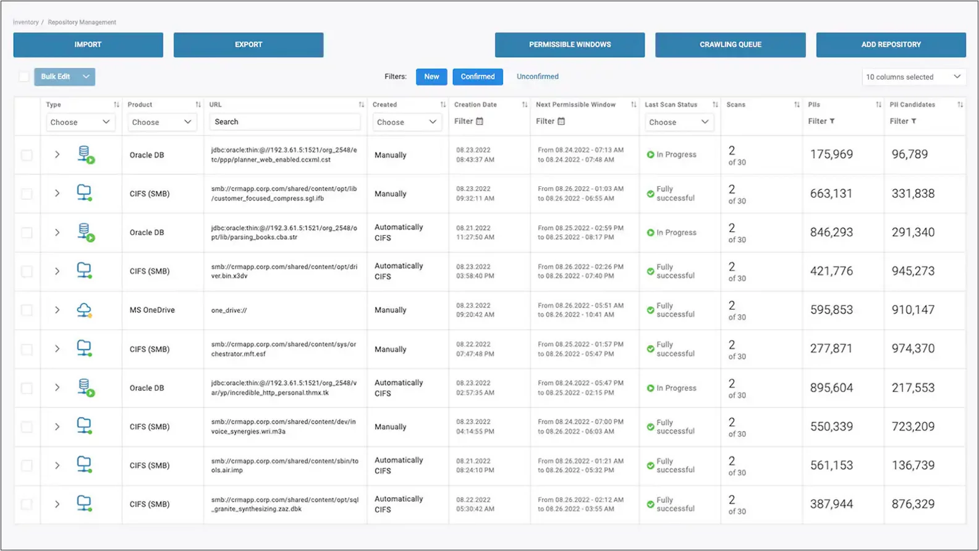This screenshot has height=551, width=979.
Task: Click the URL Search input field
Action: pos(285,122)
